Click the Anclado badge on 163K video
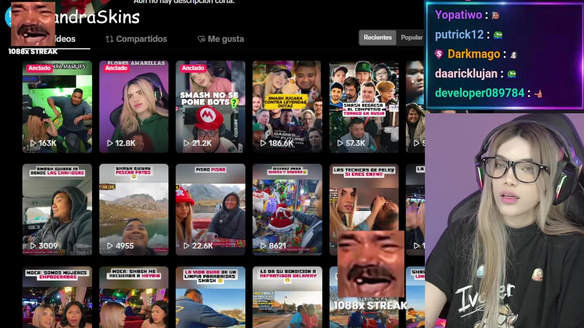 (x=39, y=68)
